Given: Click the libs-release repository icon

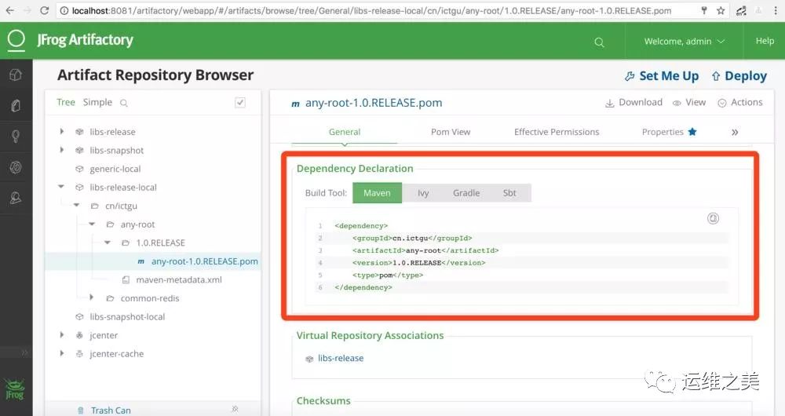Looking at the screenshot, I should click(x=79, y=132).
